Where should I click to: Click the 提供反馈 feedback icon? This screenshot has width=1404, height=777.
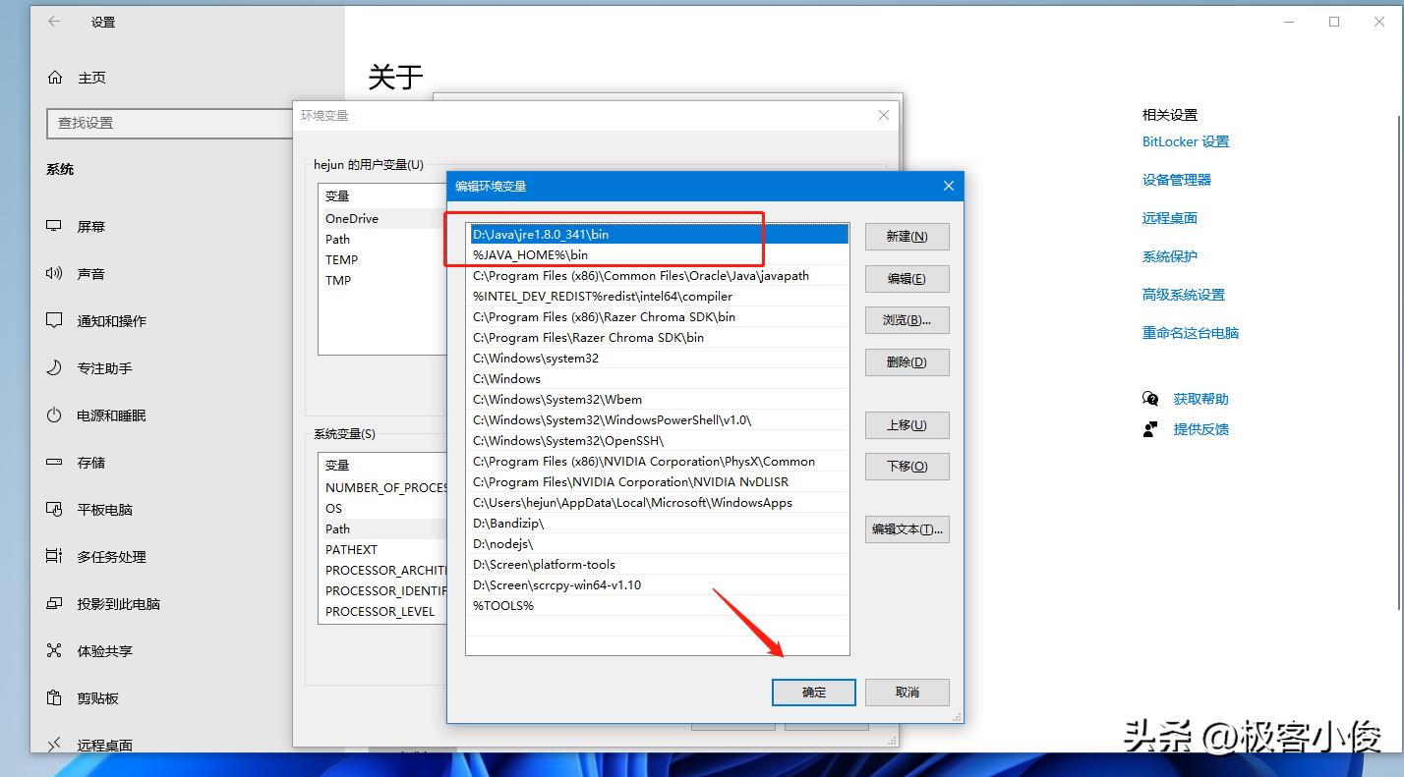click(1149, 429)
